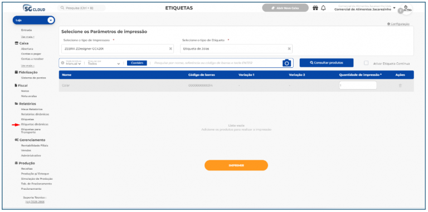Open Sistema de pontos menu item
The width and height of the screenshot is (428, 212).
click(33, 78)
